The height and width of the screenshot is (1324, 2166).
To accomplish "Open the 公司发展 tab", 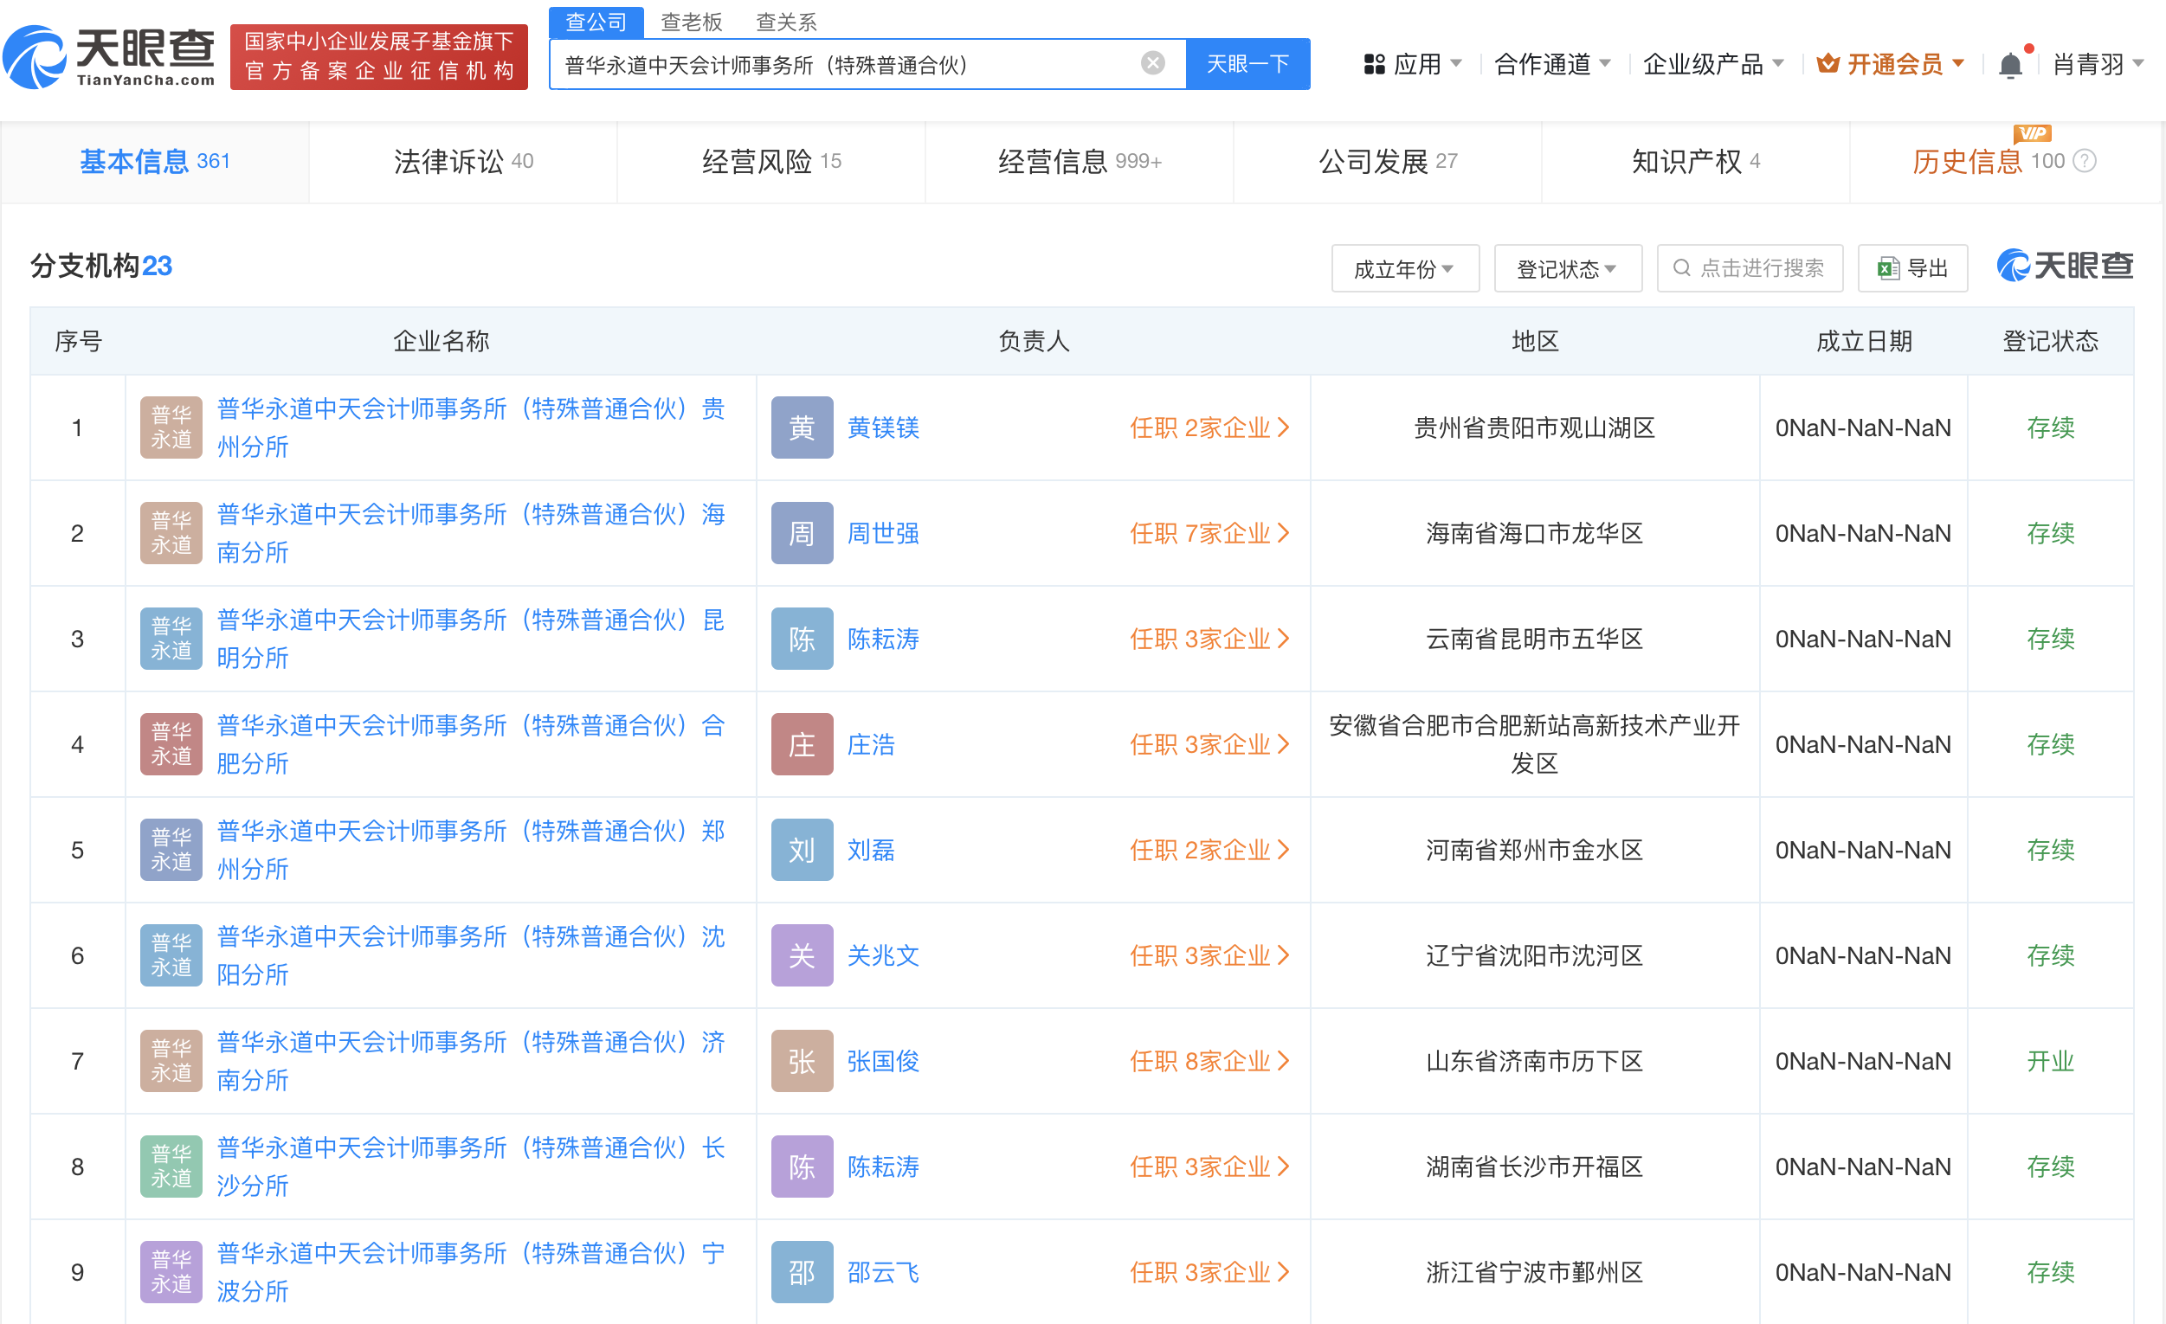I will tap(1388, 162).
